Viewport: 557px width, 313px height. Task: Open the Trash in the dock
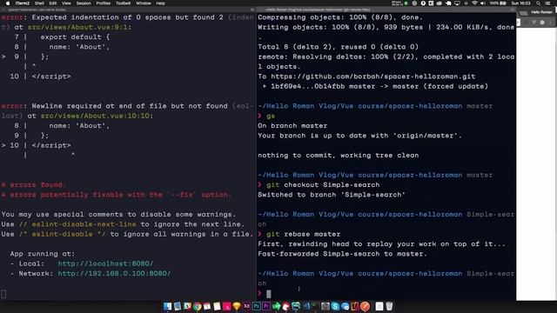tap(389, 306)
